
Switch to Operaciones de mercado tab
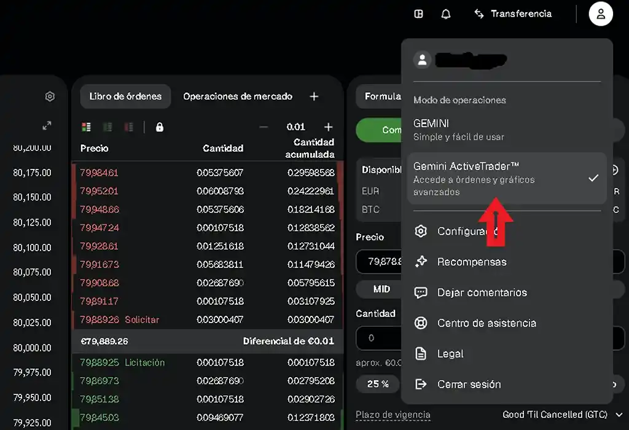(238, 96)
